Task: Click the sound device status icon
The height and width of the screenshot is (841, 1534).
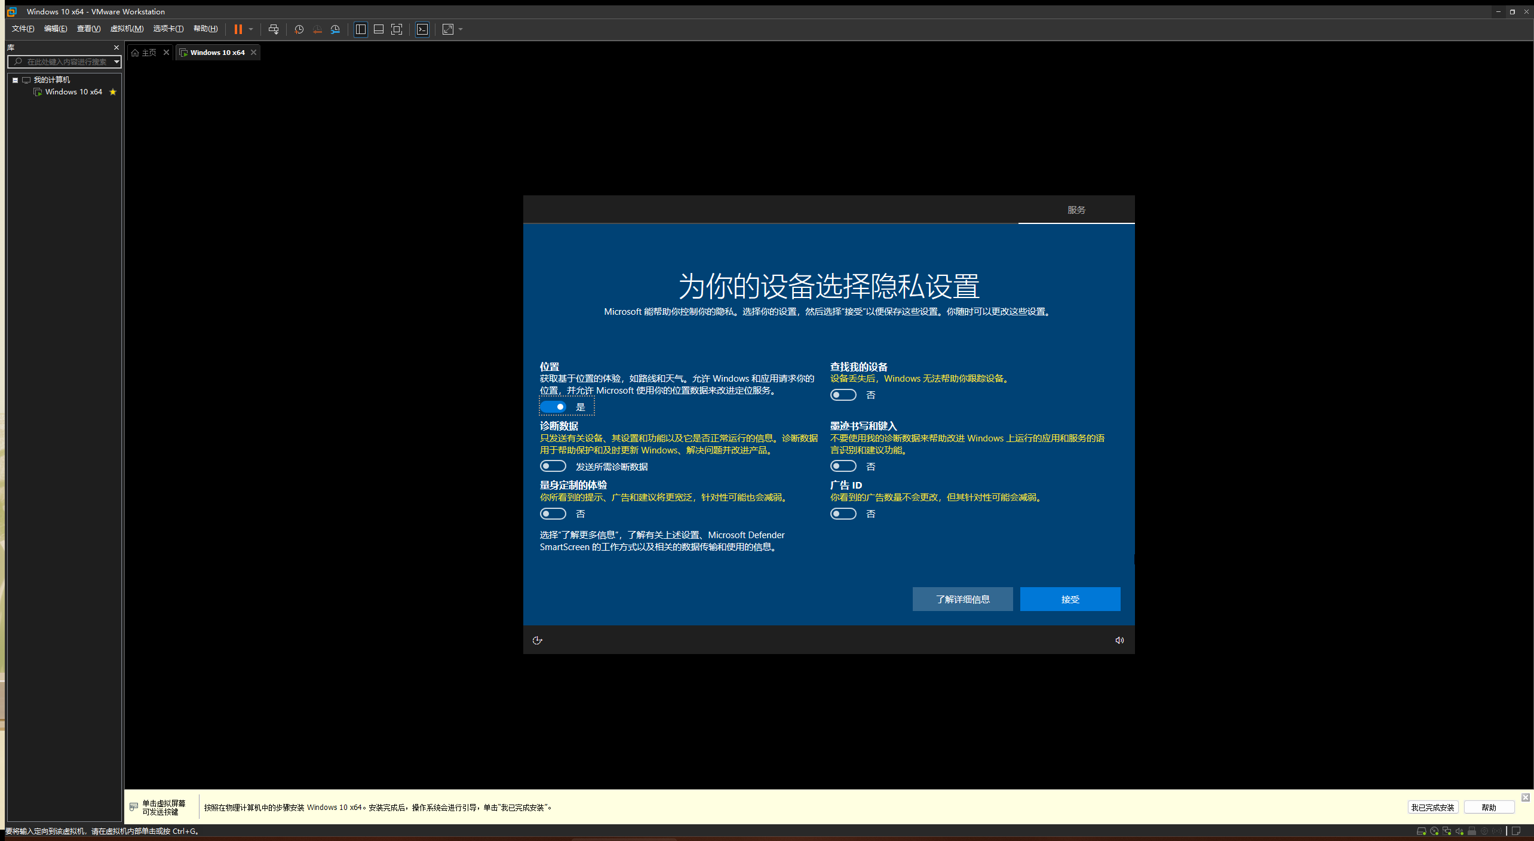Action: coord(1459,831)
